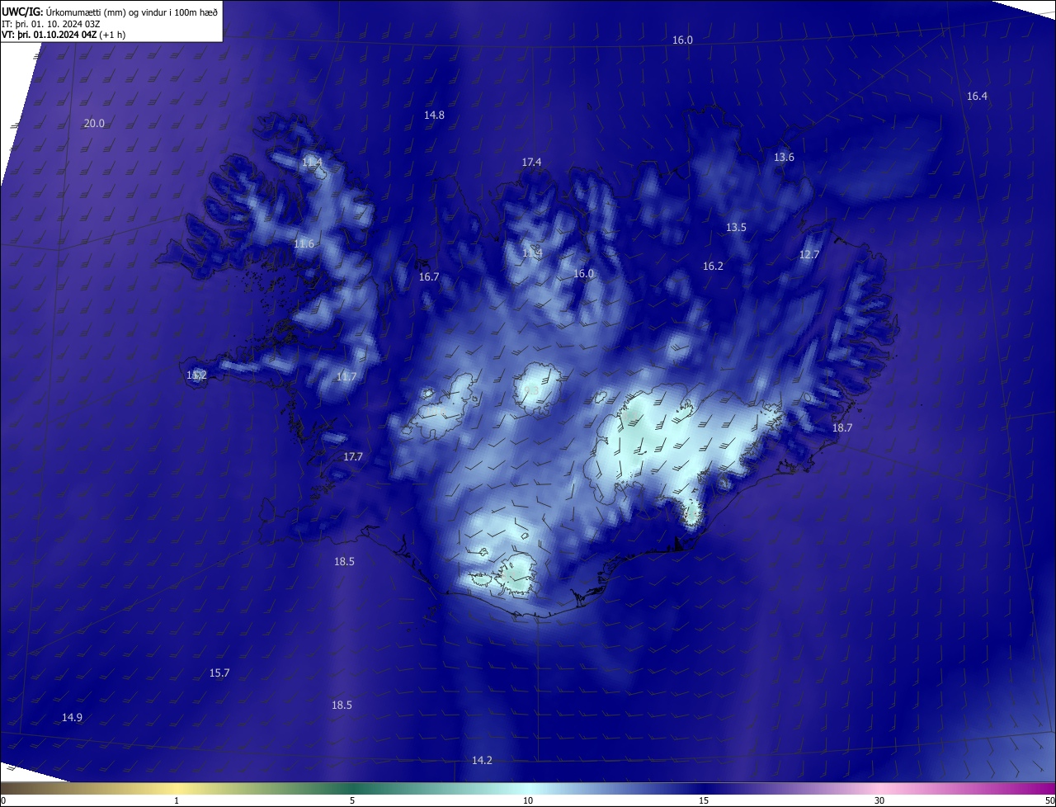Image resolution: width=1056 pixels, height=807 pixels.
Task: Click the colour scale tick label 0
Action: point(3,800)
